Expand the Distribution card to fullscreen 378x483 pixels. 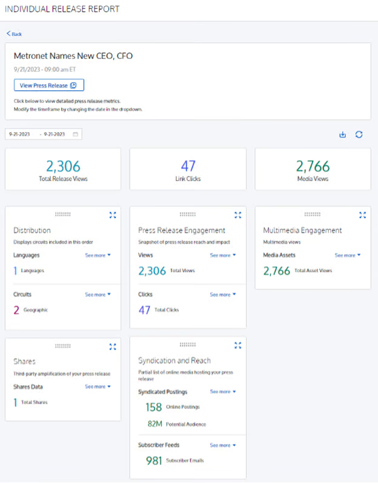tap(113, 215)
